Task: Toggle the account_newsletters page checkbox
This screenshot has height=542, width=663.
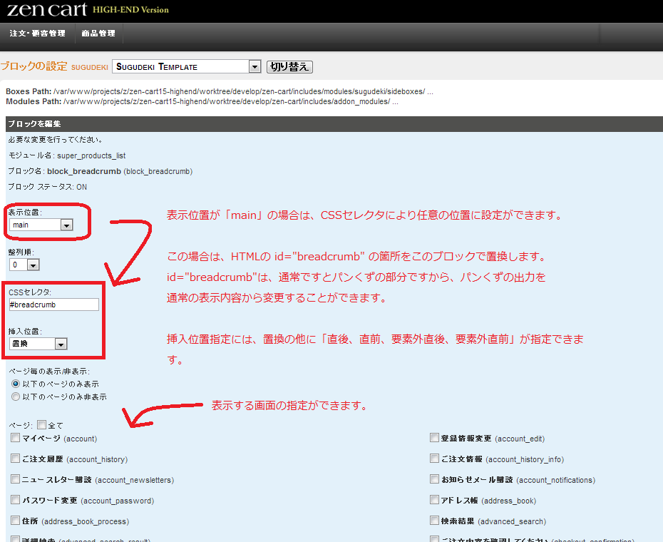Action: [16, 479]
